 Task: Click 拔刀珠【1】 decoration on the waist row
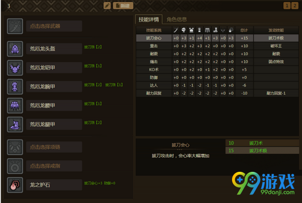pos(93,104)
